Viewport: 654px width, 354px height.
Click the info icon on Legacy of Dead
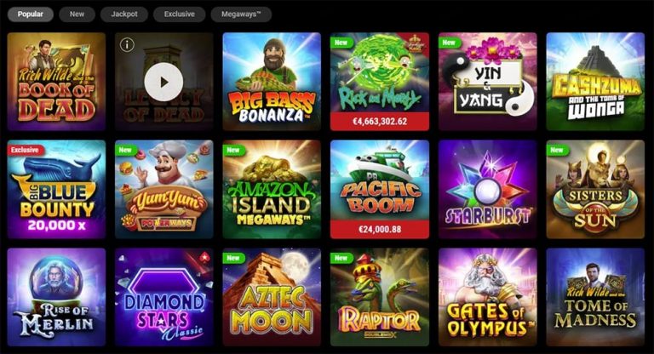click(127, 44)
